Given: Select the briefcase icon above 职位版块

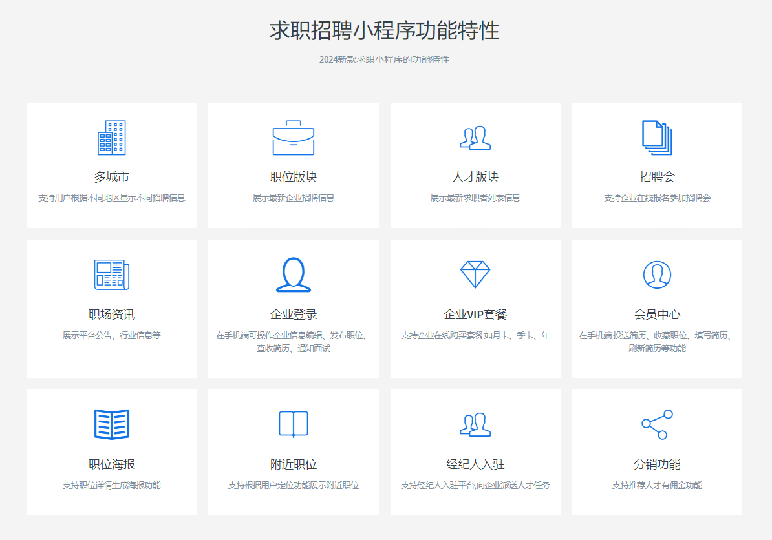Looking at the screenshot, I should (293, 138).
